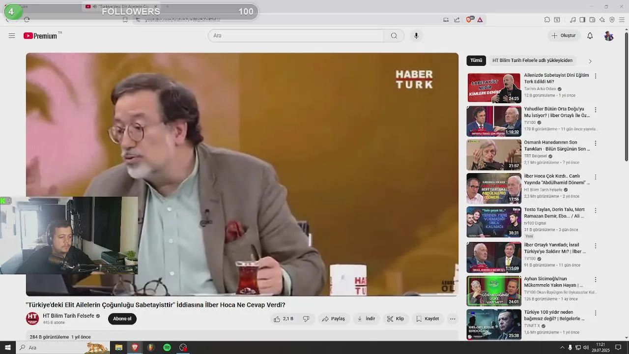
Task: Click the browser address bar URL
Action: (x=182, y=20)
